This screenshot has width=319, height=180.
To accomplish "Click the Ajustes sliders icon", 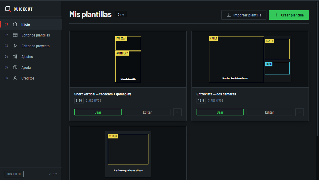I will (x=15, y=57).
